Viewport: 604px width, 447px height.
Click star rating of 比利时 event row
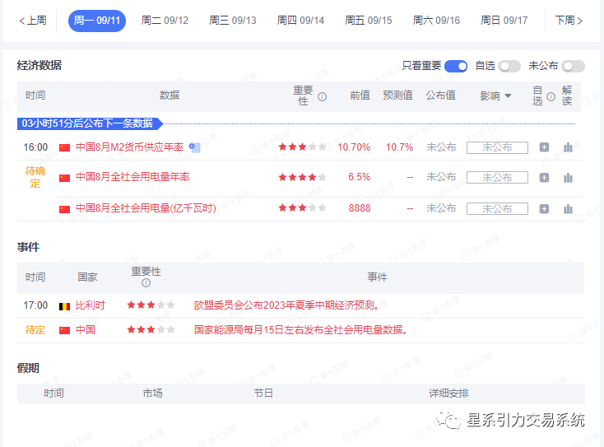151,305
